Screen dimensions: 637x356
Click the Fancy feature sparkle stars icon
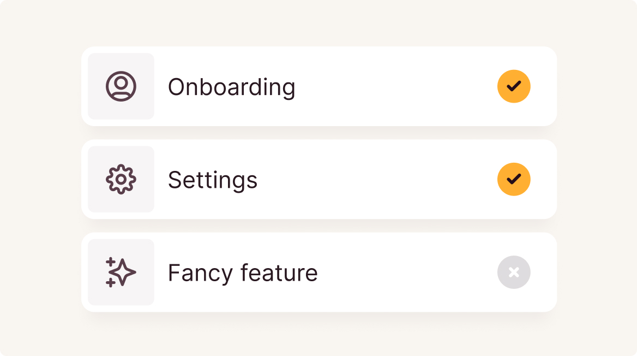coord(121,272)
